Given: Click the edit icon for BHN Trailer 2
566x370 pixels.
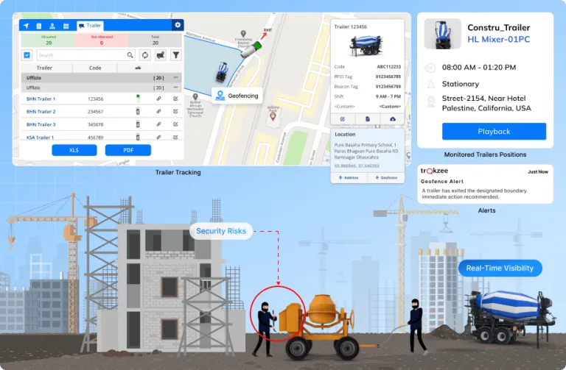Looking at the screenshot, I should tap(175, 112).
